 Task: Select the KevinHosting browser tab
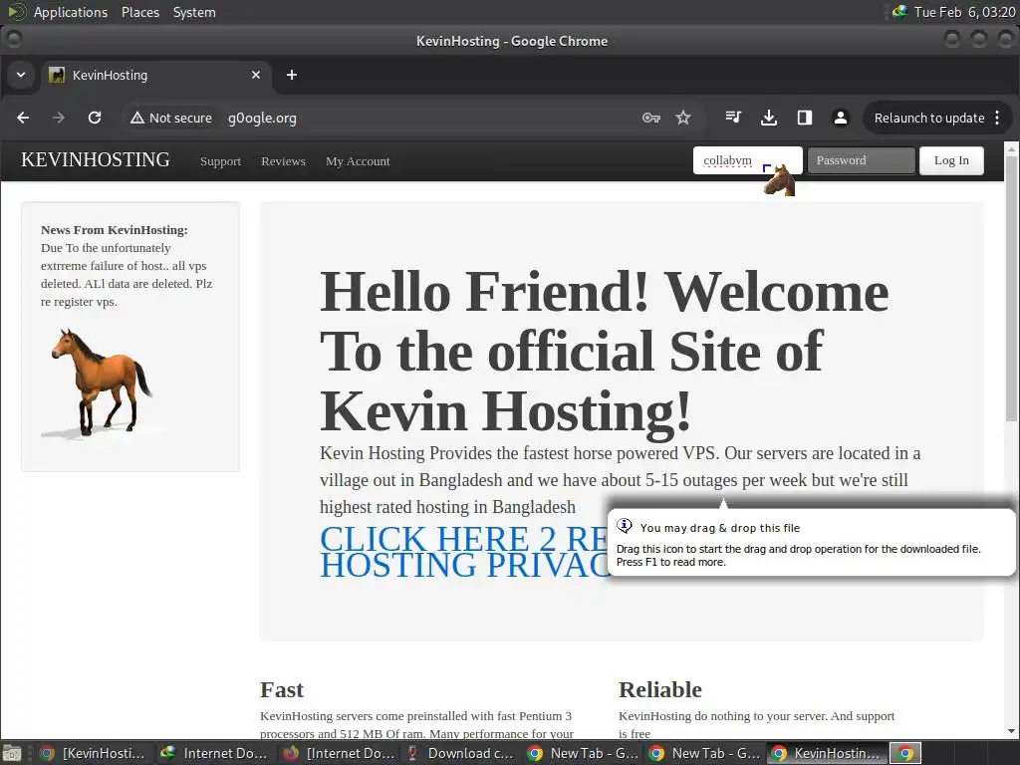pyautogui.click(x=156, y=76)
